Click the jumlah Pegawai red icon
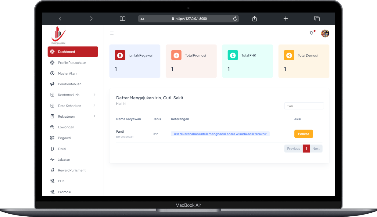Screen dimensions: 377x217 pos(120,55)
